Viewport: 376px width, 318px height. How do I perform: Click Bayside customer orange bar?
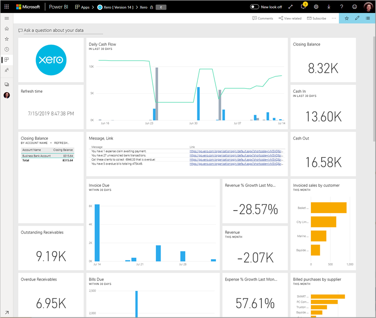point(315,250)
